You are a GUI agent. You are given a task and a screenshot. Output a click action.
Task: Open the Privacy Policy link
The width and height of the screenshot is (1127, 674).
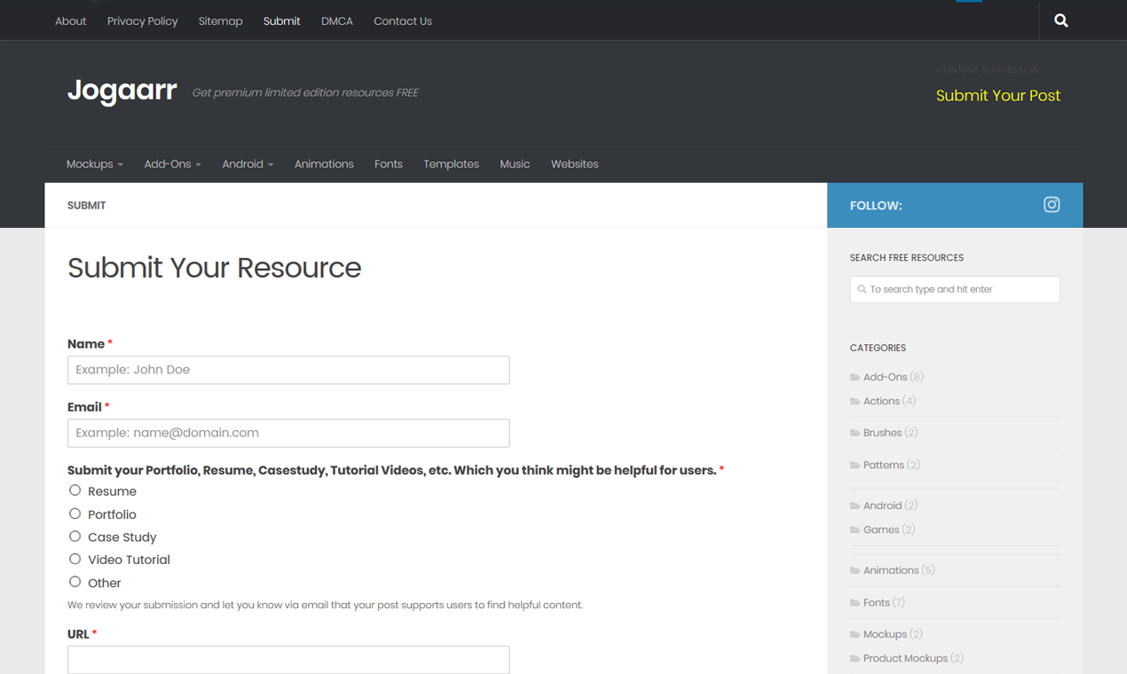(x=143, y=21)
